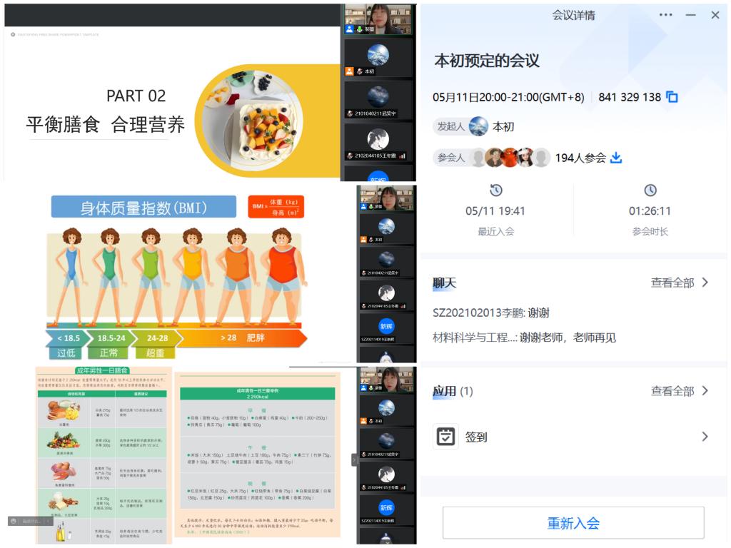731x548 pixels.
Task: Click the clock icon above 参会时长
Action: coord(650,191)
